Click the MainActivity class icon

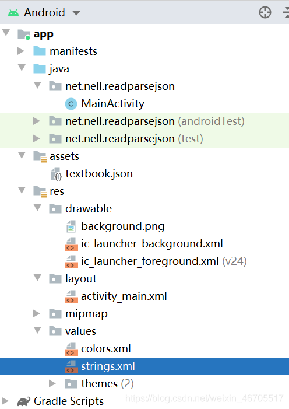[71, 104]
